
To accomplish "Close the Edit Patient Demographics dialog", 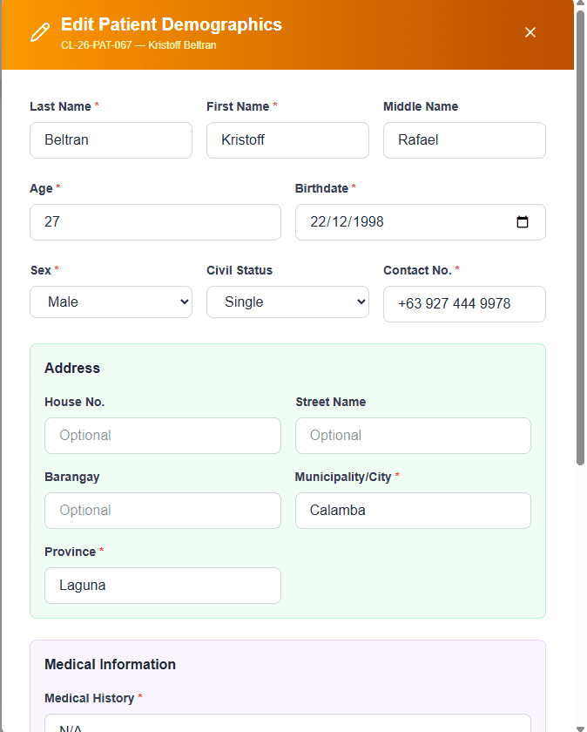I will tap(530, 32).
